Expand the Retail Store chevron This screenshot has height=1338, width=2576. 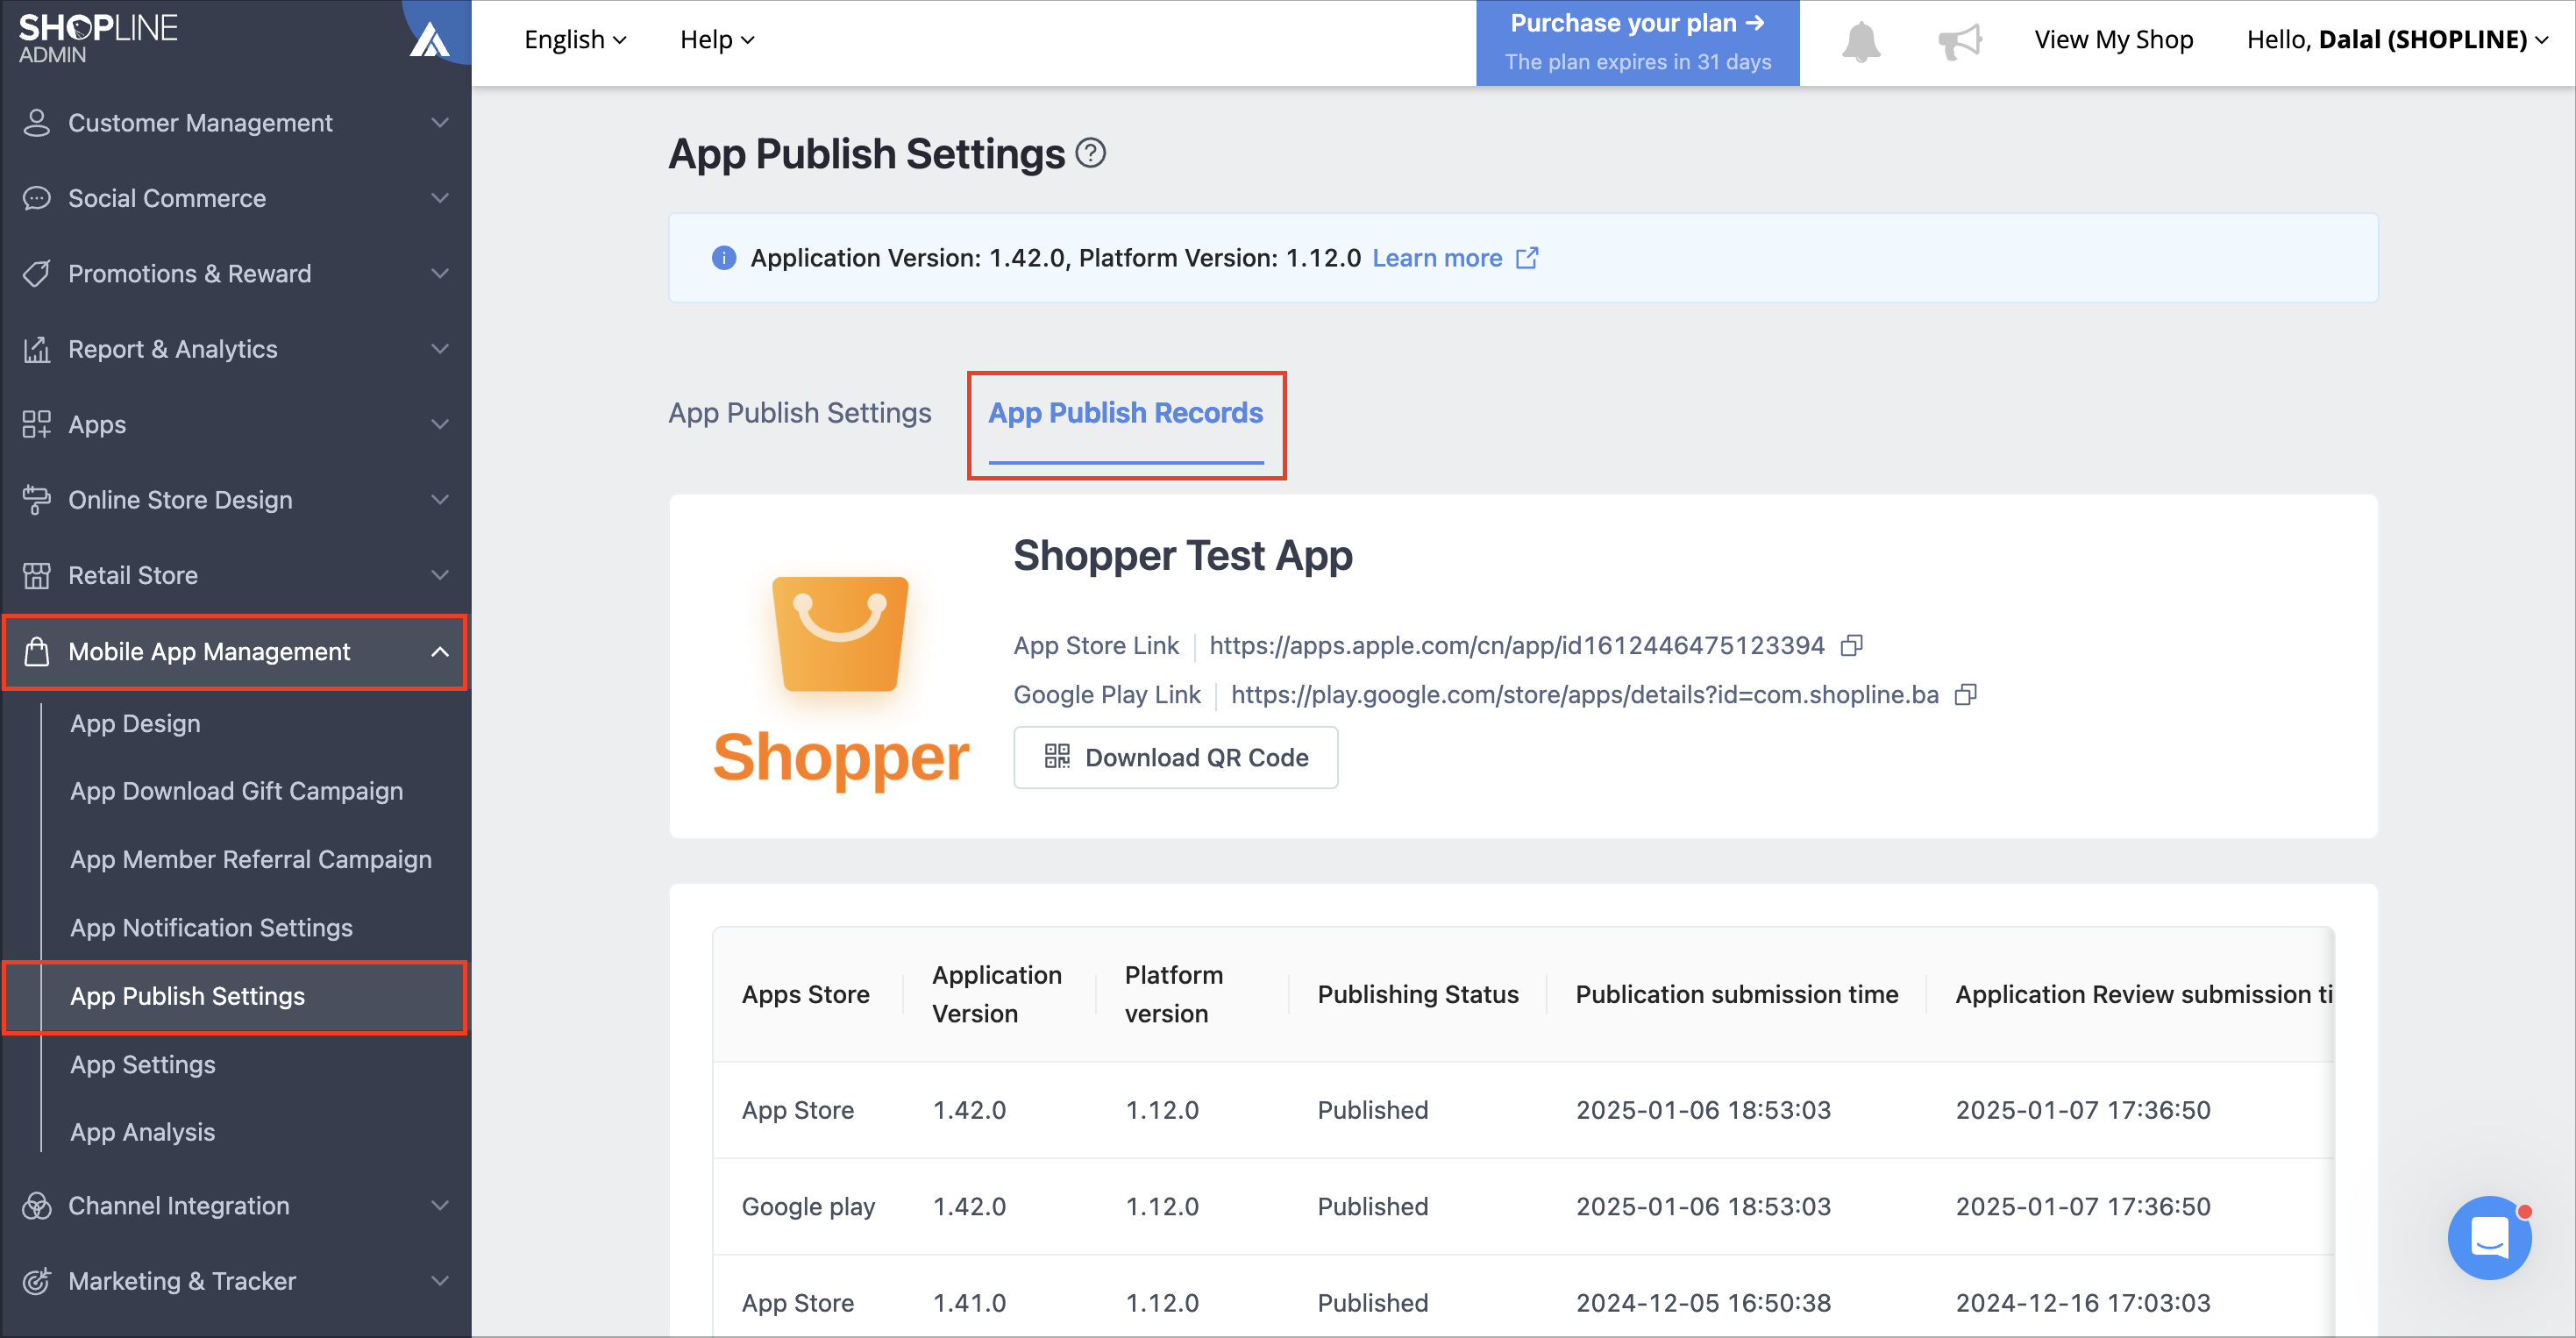pos(439,576)
